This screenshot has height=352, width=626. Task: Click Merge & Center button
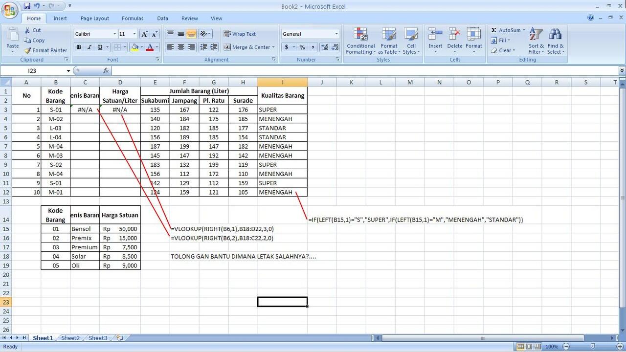click(x=246, y=47)
